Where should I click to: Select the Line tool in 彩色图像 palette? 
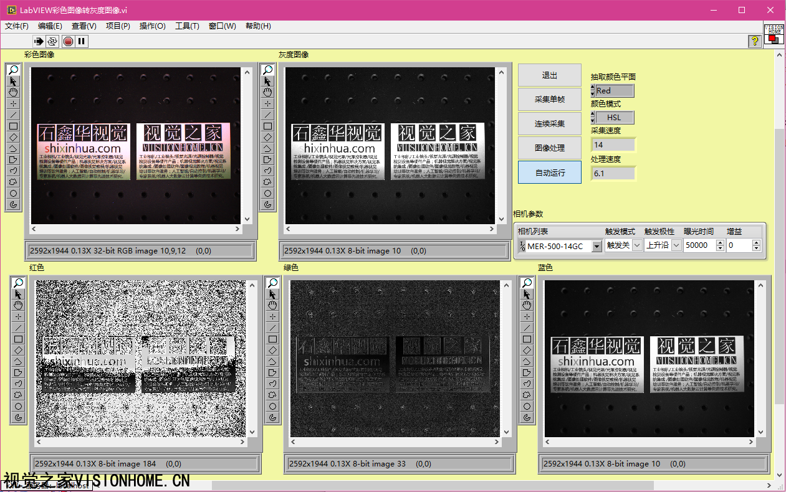pos(13,115)
